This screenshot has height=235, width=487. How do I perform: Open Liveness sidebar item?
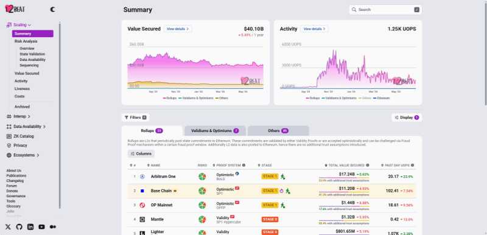(x=22, y=89)
